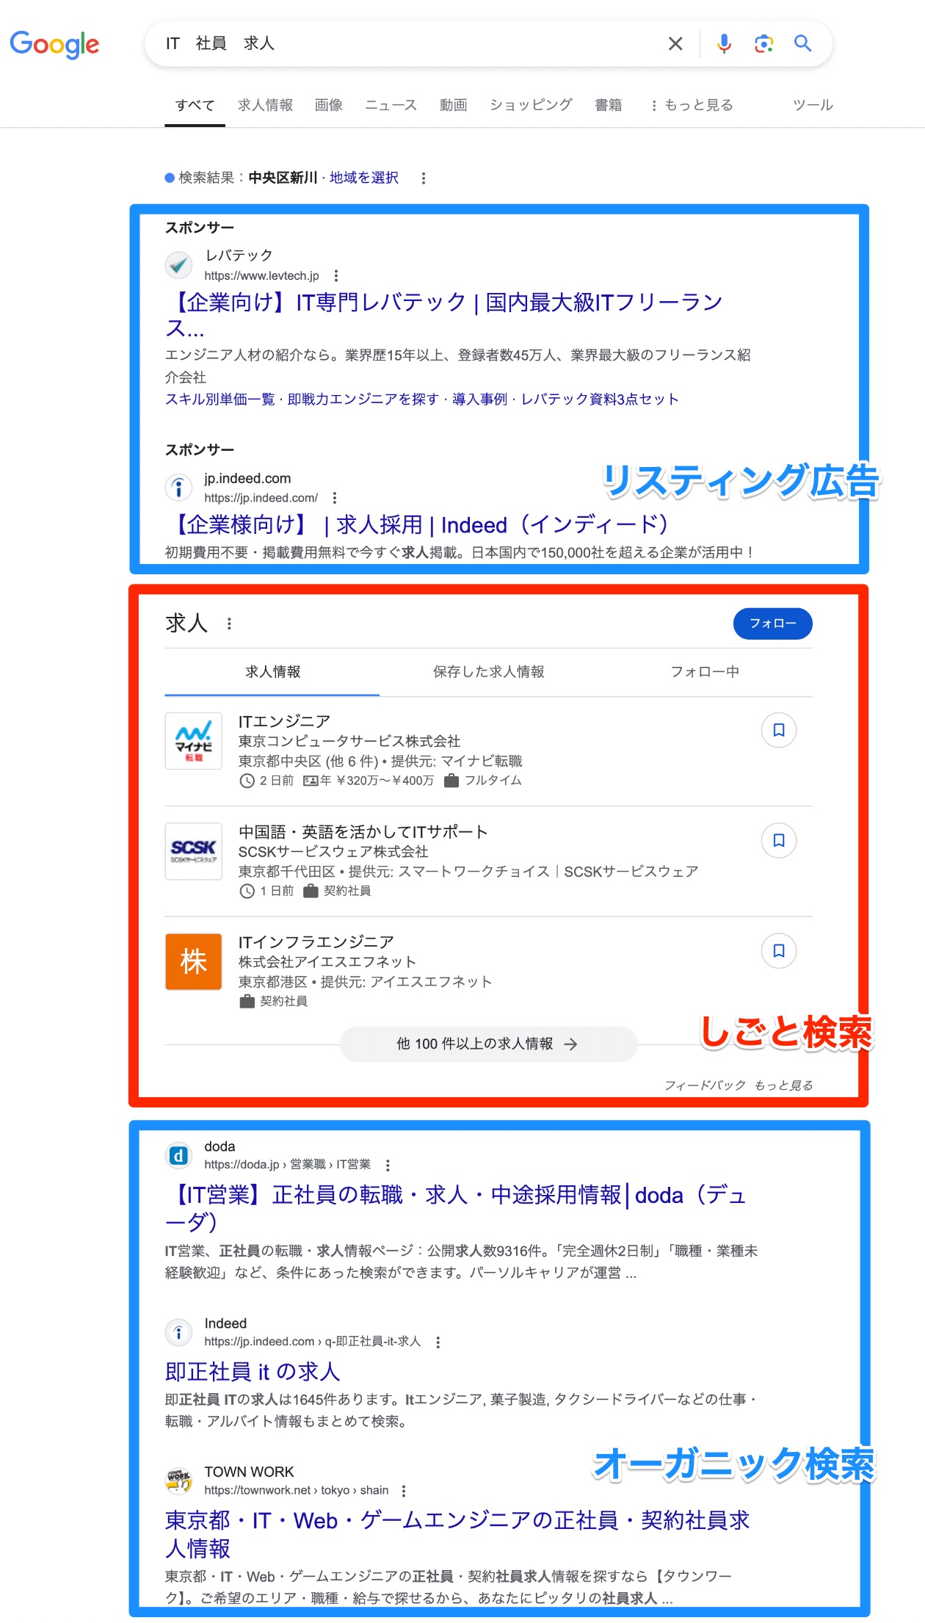The height and width of the screenshot is (1623, 925).
Task: Open the 導入事例 sitelink
Action: click(479, 400)
